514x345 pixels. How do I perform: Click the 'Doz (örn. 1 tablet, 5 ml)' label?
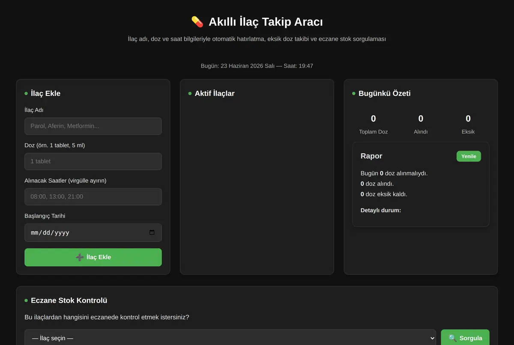coord(55,145)
